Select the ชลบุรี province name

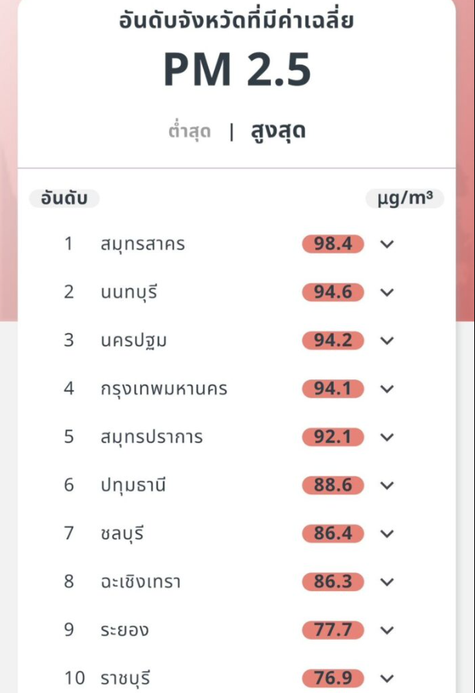[122, 534]
